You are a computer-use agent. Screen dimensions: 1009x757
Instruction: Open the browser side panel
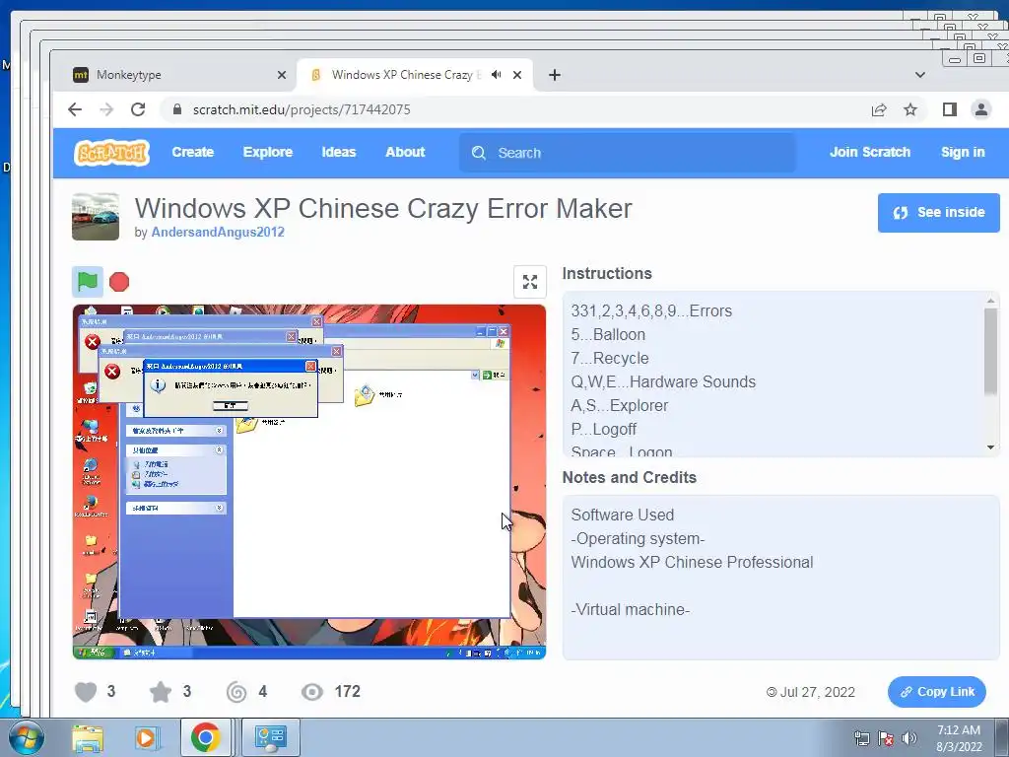(949, 109)
